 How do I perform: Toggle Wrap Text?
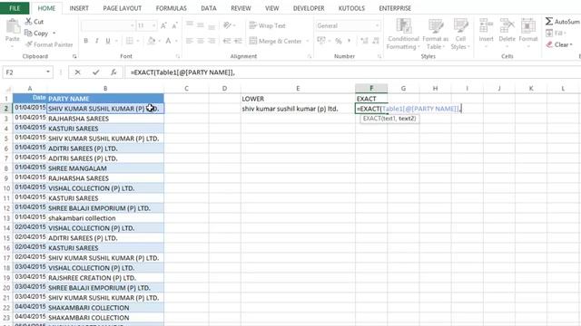tap(268, 25)
